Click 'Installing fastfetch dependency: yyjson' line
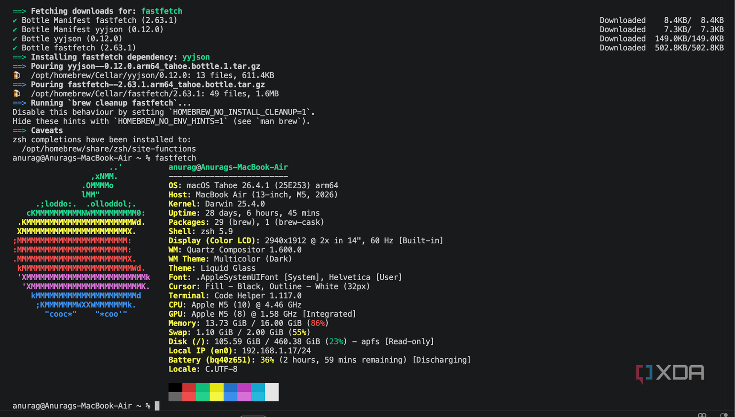This screenshot has height=417, width=735. point(111,57)
